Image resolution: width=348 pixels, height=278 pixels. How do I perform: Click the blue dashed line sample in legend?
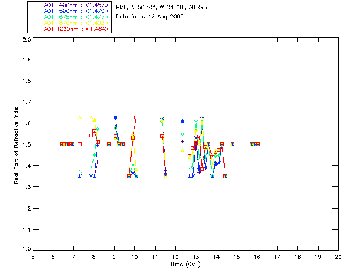35,11
